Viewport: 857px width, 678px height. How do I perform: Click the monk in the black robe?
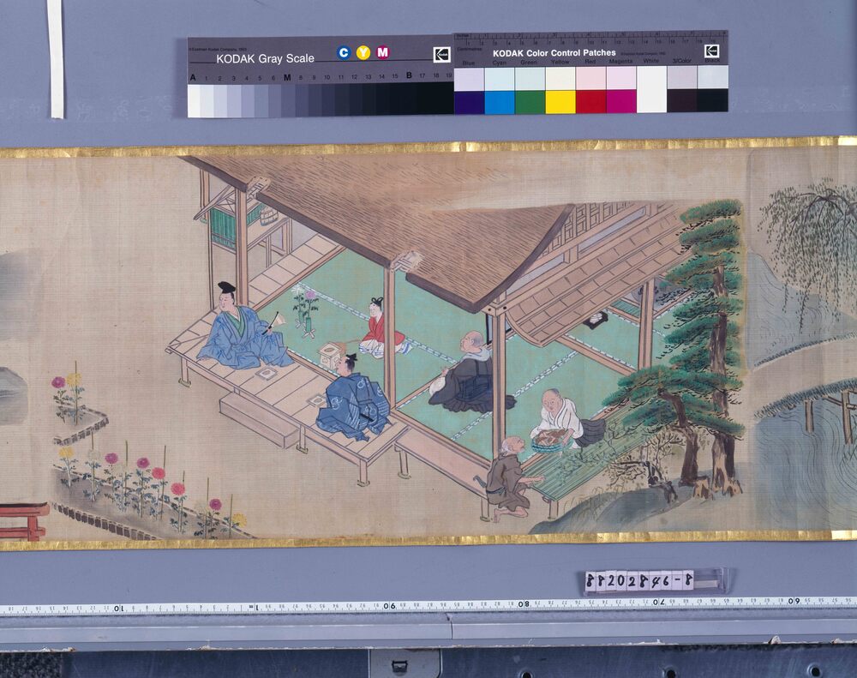click(470, 372)
